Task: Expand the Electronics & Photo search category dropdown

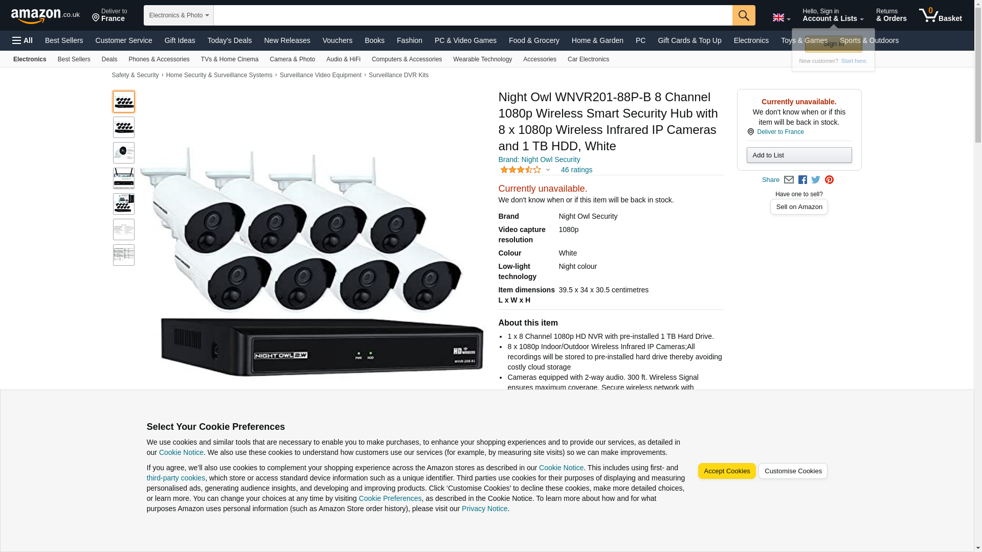Action: [x=178, y=15]
